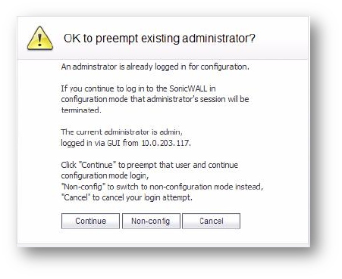Select the IP address 10.0.203.117 text
This screenshot has height=279, width=342.
(166, 143)
